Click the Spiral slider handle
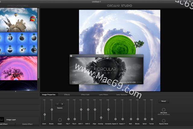Screen dimensions: 193x129 145,119
